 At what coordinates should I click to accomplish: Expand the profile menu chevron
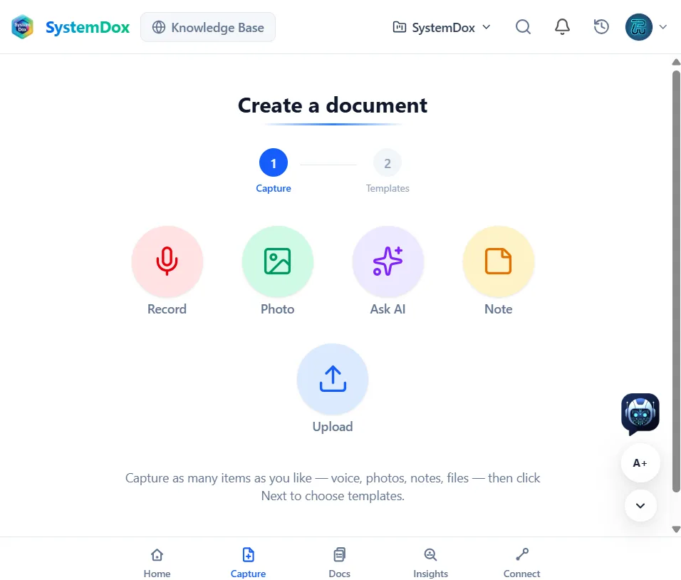(662, 27)
